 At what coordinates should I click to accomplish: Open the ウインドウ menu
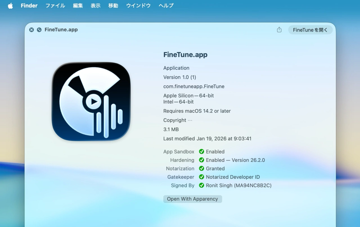coord(138,6)
